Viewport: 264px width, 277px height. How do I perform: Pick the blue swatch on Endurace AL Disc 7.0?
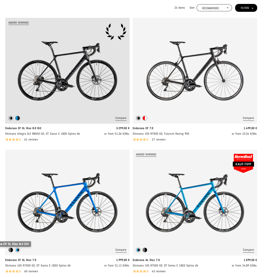click(138, 250)
